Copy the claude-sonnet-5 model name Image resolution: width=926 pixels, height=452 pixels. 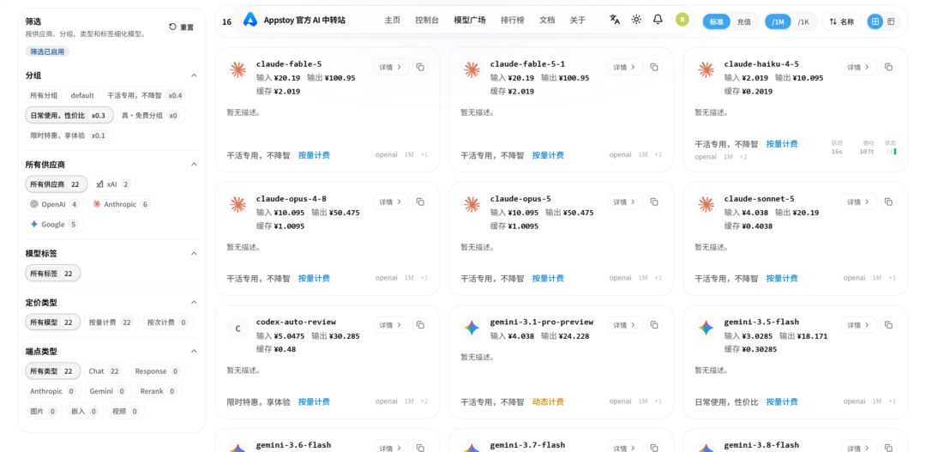888,202
